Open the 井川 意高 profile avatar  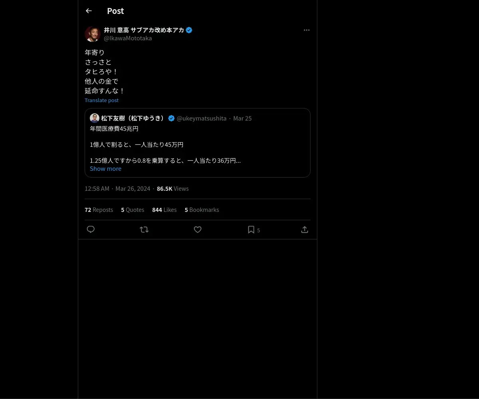point(93,34)
